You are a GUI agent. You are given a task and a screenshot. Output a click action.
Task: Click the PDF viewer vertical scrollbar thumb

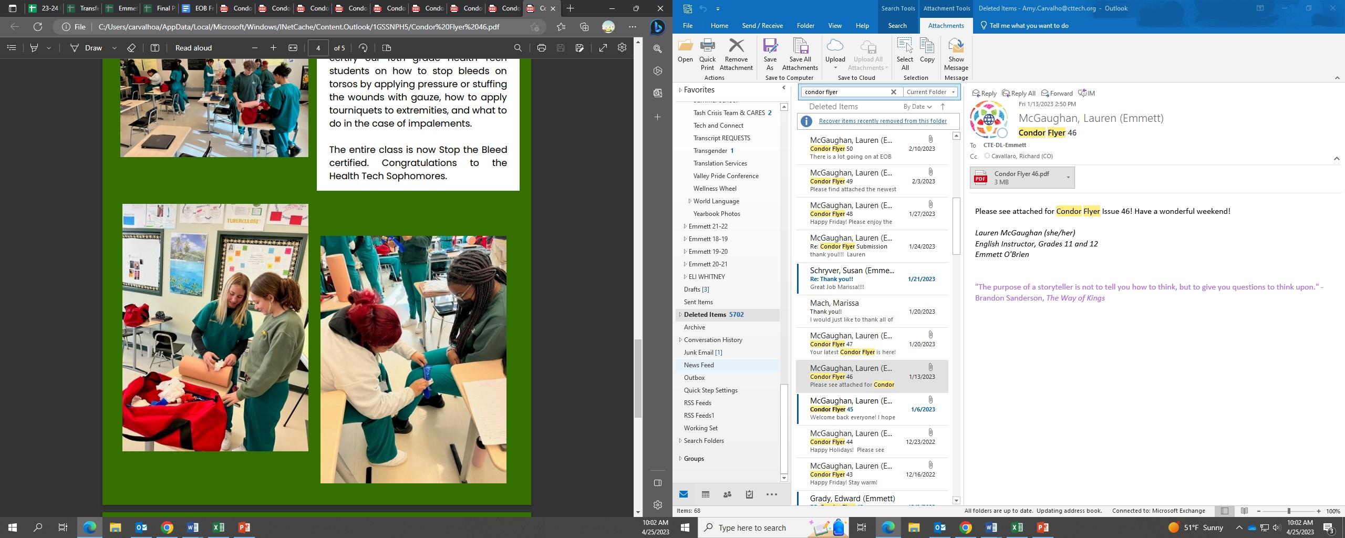pyautogui.click(x=638, y=378)
